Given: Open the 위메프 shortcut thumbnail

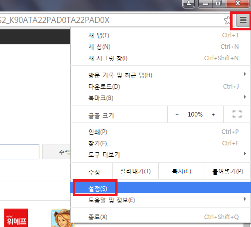Looking at the screenshot, I should point(16,218).
